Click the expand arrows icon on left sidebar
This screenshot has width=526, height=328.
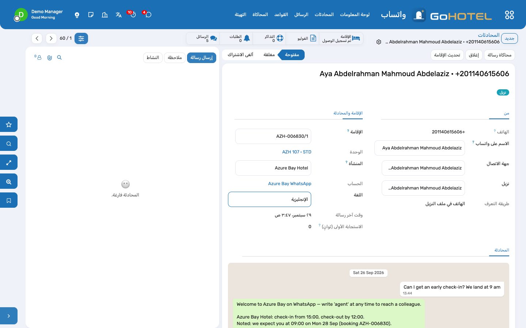(9, 163)
